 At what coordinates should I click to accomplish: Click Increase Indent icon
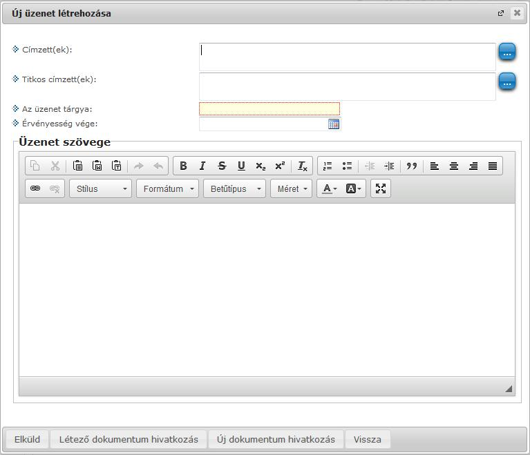pyautogui.click(x=389, y=166)
